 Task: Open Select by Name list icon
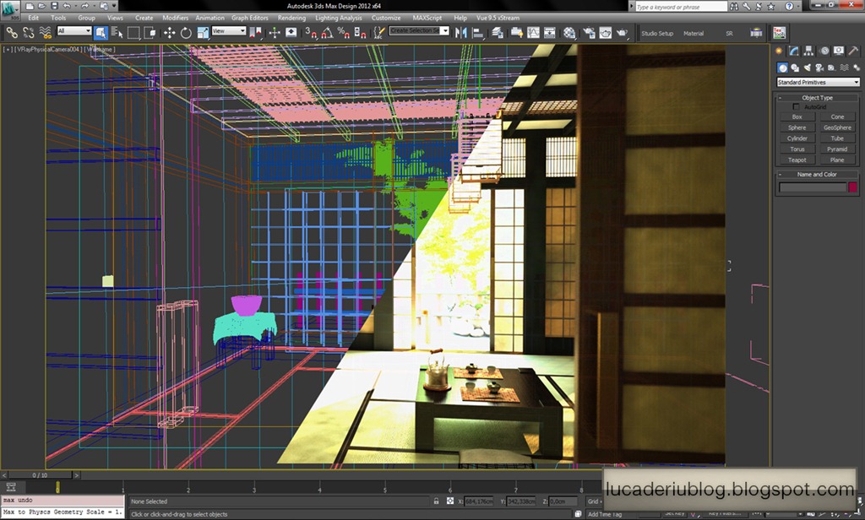(117, 33)
